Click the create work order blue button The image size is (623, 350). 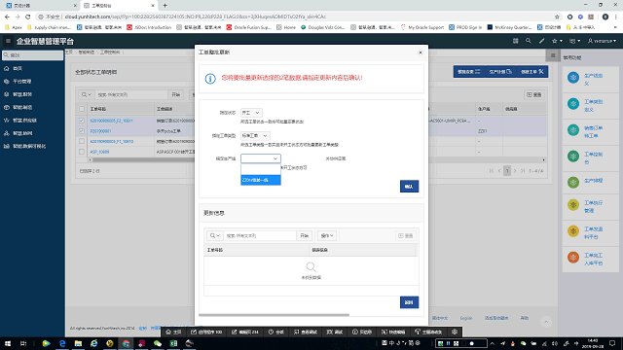click(532, 72)
